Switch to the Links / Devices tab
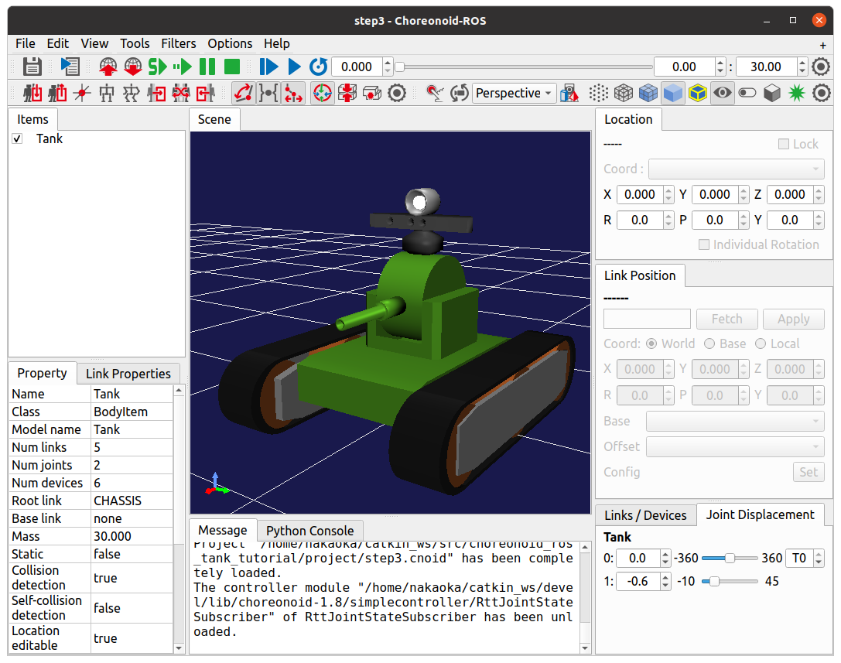Screen dimensions: 841x663 [645, 515]
